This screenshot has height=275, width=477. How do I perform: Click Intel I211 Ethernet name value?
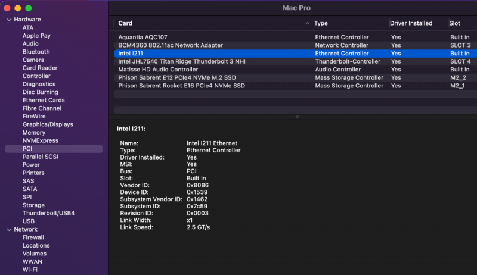pos(212,143)
